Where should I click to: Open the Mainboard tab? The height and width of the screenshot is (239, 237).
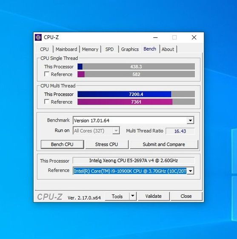coord(66,49)
